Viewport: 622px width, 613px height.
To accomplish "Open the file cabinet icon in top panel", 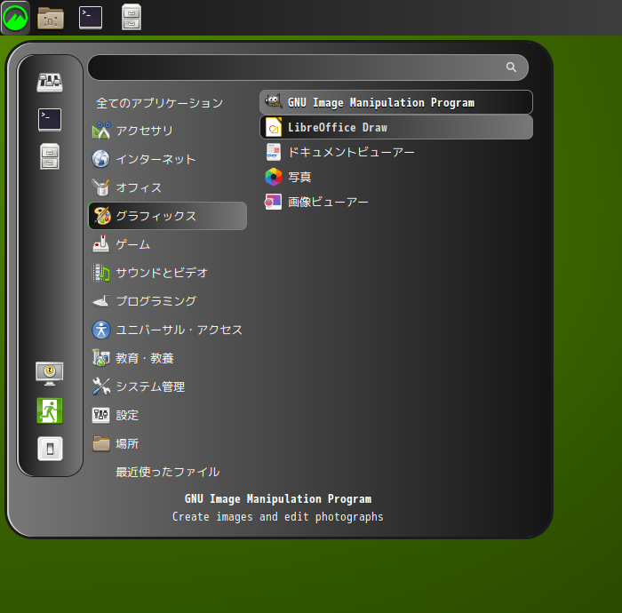I will 132,17.
